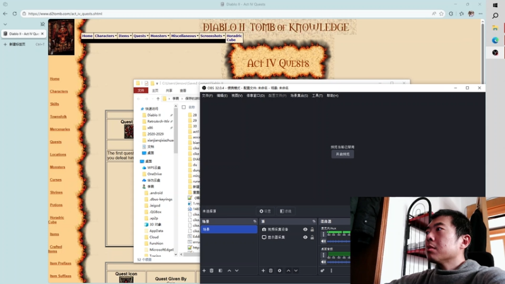Expand Edge vertical tabs chevron

point(5,24)
